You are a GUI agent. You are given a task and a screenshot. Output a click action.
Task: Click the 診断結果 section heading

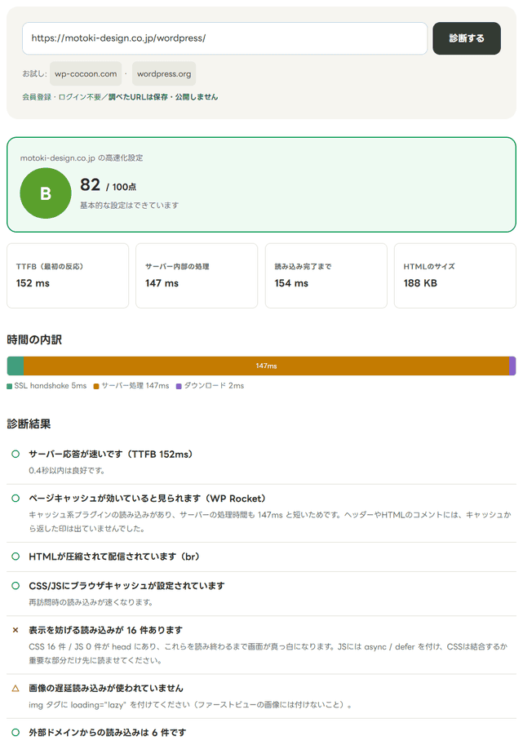click(29, 424)
